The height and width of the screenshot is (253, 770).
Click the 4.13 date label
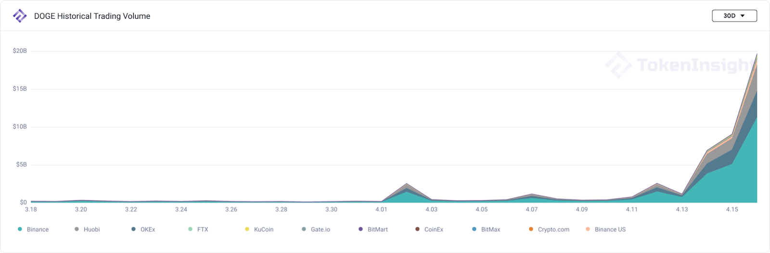681,209
